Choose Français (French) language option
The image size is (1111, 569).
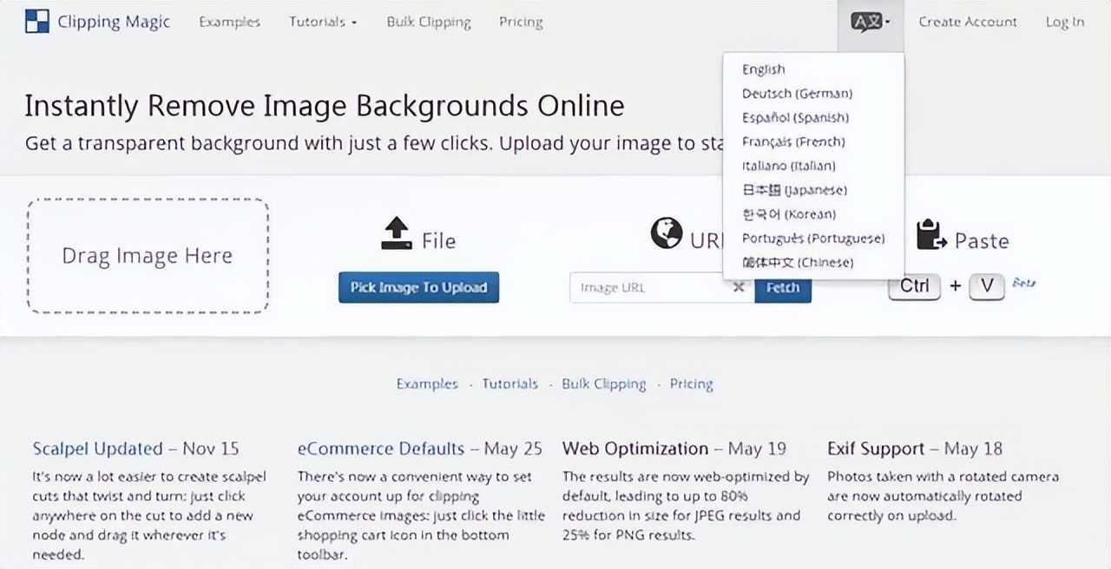click(x=792, y=141)
